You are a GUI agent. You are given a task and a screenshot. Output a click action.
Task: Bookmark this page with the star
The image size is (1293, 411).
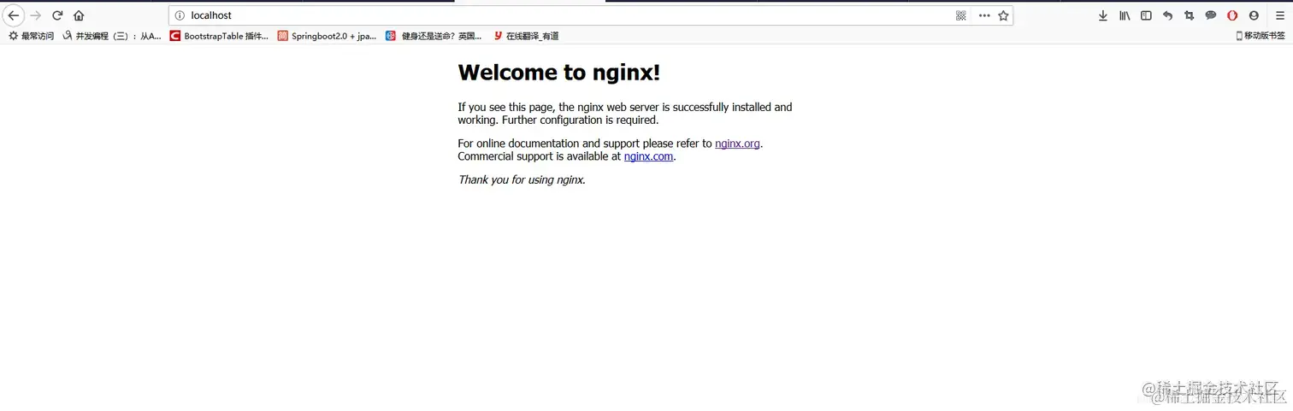1004,15
